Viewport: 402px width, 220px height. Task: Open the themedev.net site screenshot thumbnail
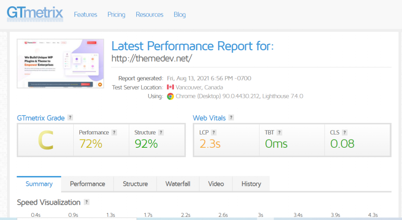[x=60, y=64]
